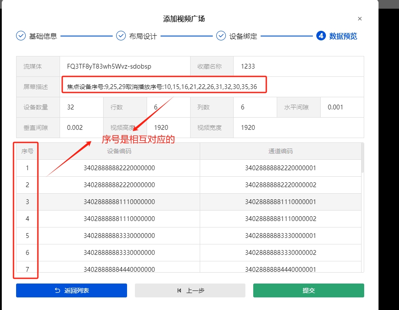Close the 添加视频广场 dialog

coord(360,19)
